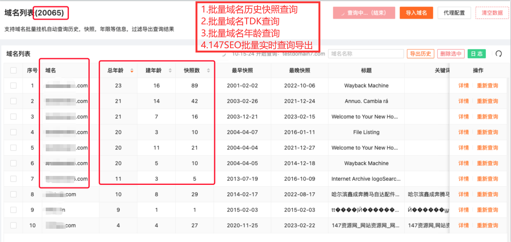Image resolution: width=511 pixels, height=242 pixels.
Task: Click the title cell 'File Listing'
Action: 366,132
